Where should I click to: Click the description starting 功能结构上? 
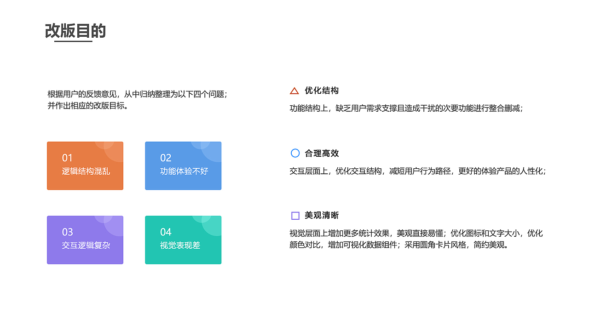click(406, 108)
